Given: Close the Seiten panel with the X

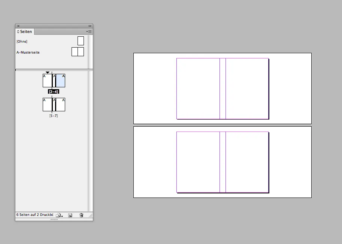Looking at the screenshot, I should click(x=18, y=26).
